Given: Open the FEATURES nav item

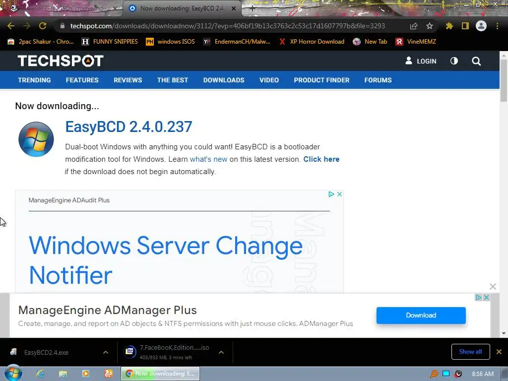Looking at the screenshot, I should (x=82, y=80).
